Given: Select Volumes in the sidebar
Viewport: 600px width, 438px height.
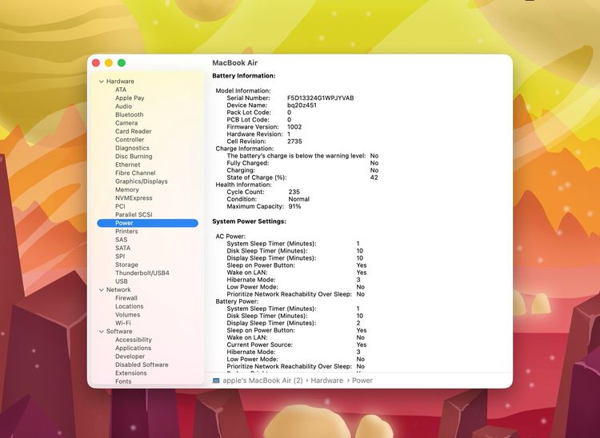Looking at the screenshot, I should 127,315.
